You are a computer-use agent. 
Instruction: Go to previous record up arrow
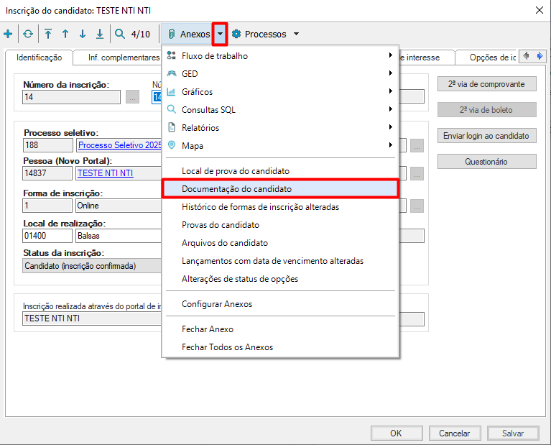click(x=65, y=34)
